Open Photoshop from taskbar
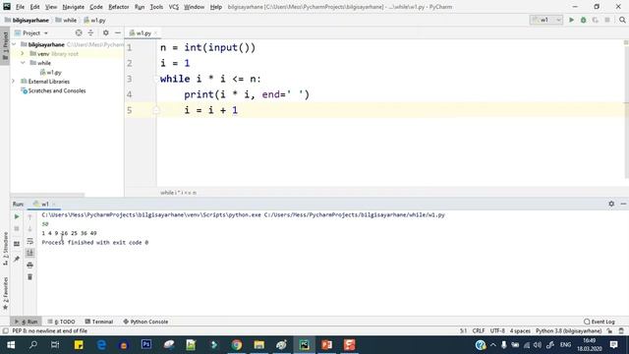Screen dimensions: 629x354 point(146,345)
